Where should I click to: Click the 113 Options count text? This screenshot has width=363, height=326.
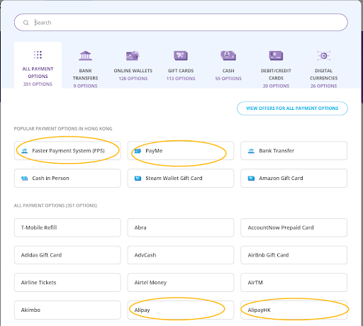[x=181, y=79]
